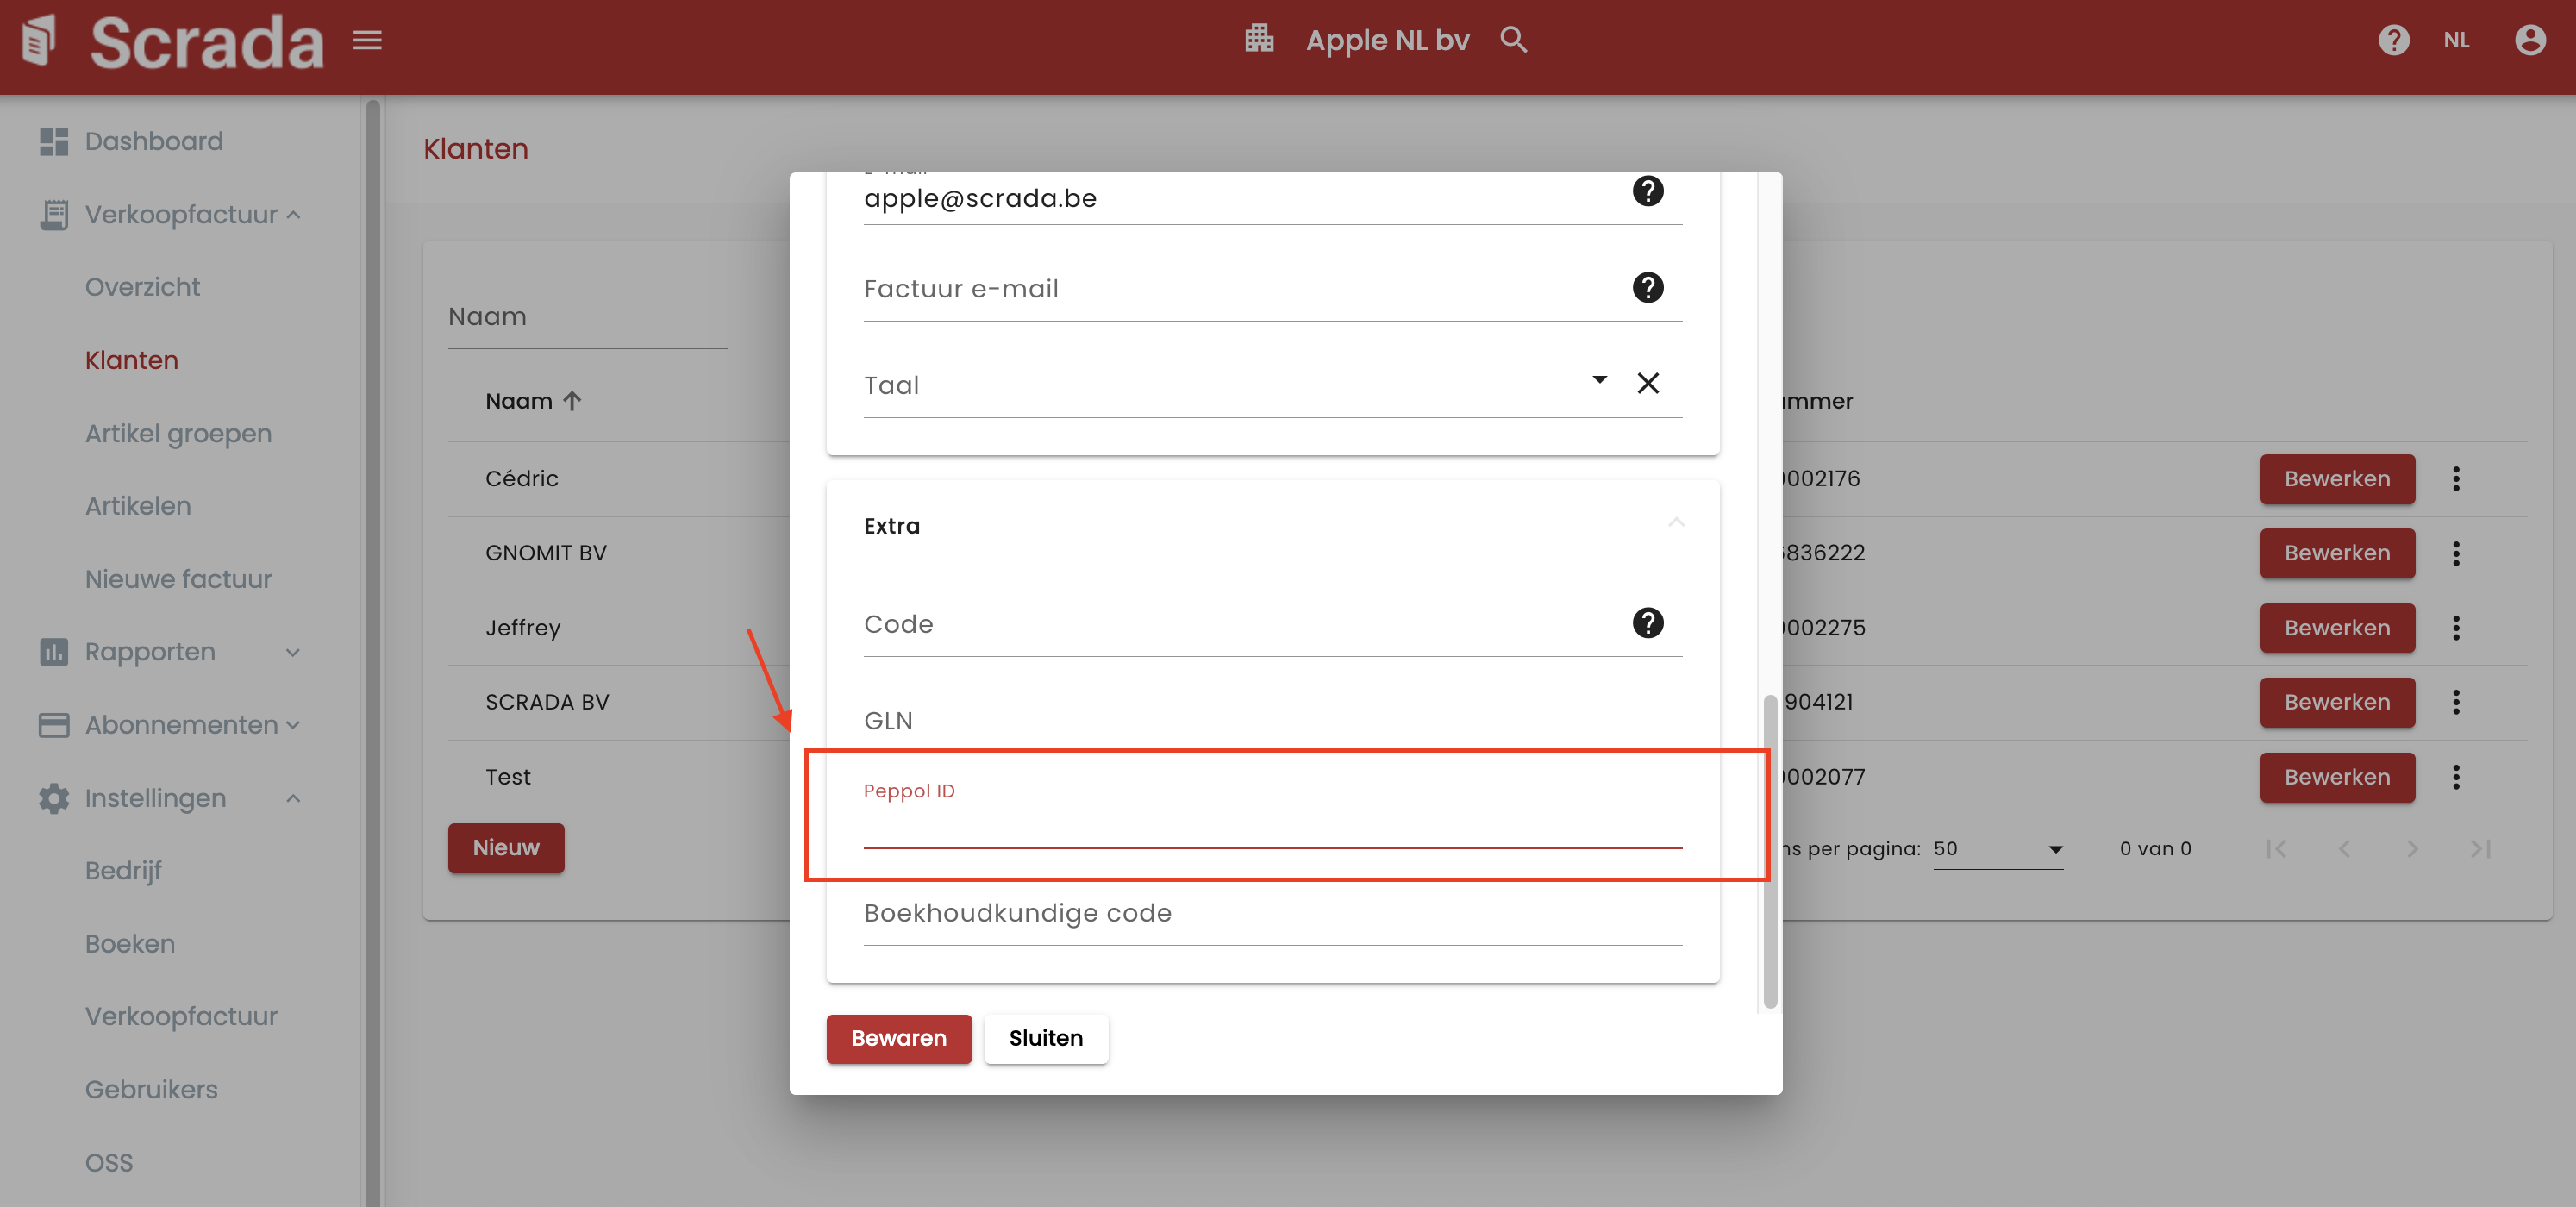Open three-dot menu for Cédric row
This screenshot has width=2576, height=1207.
click(2455, 479)
